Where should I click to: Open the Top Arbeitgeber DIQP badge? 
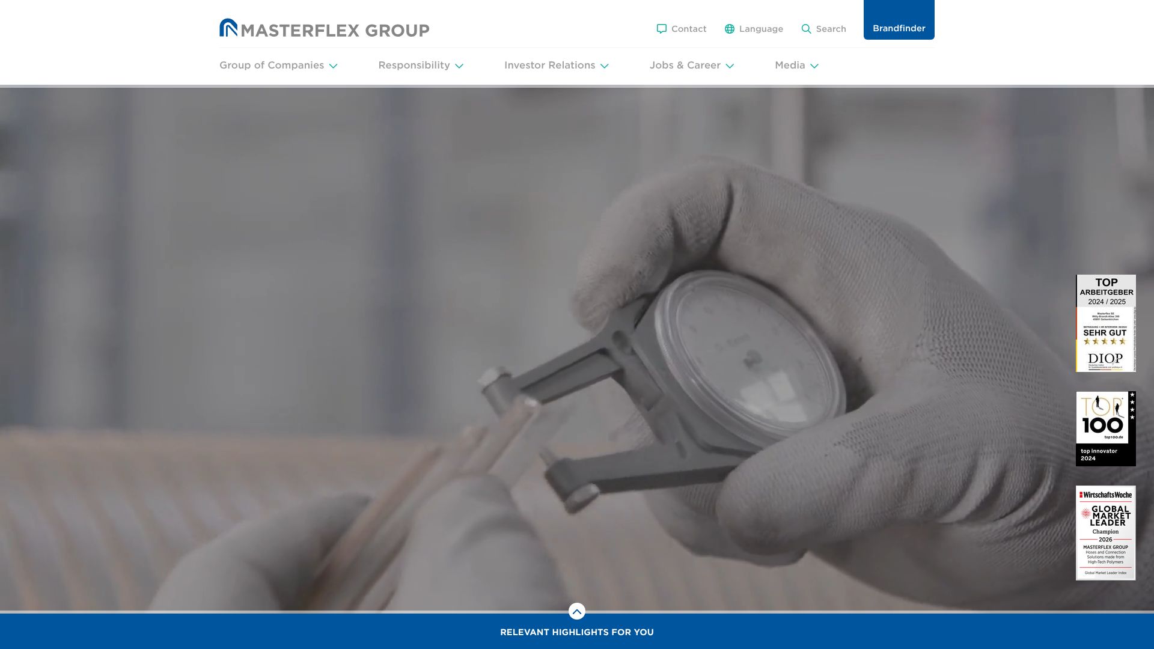1105,323
